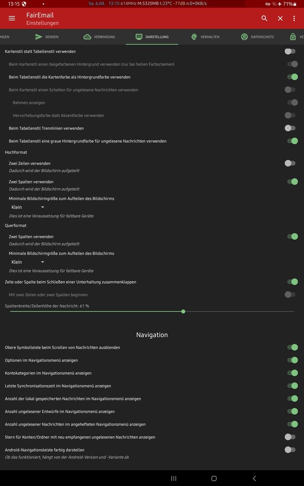Switch to the Darstellung tab

(x=152, y=37)
